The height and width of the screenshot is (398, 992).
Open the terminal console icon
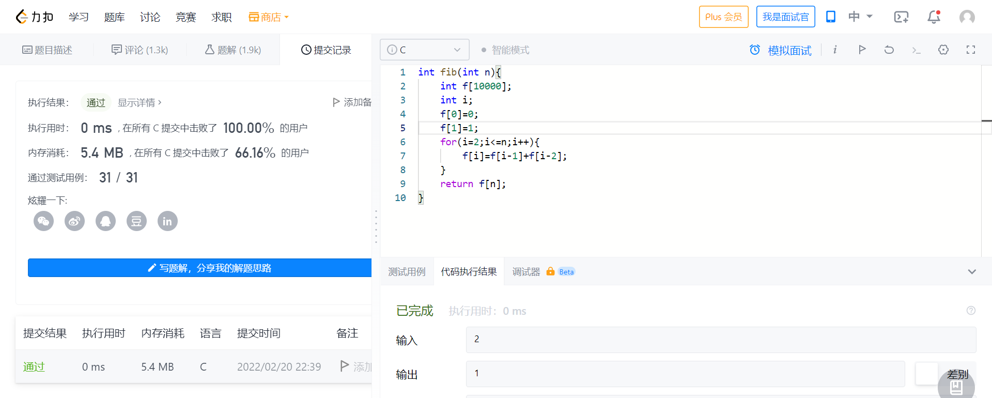[x=916, y=50]
